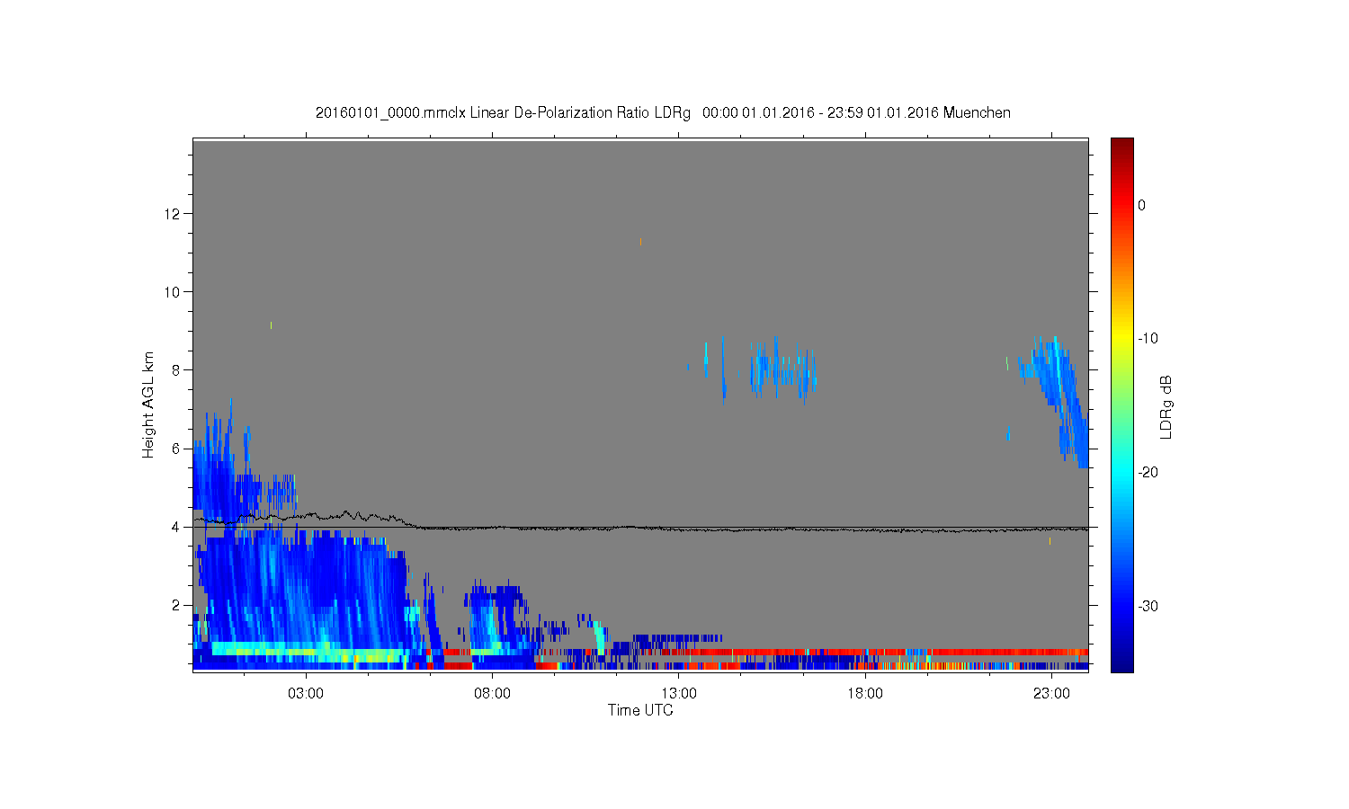Click the 03:00 time axis label
This screenshot has height=809, width=1349.
[306, 694]
